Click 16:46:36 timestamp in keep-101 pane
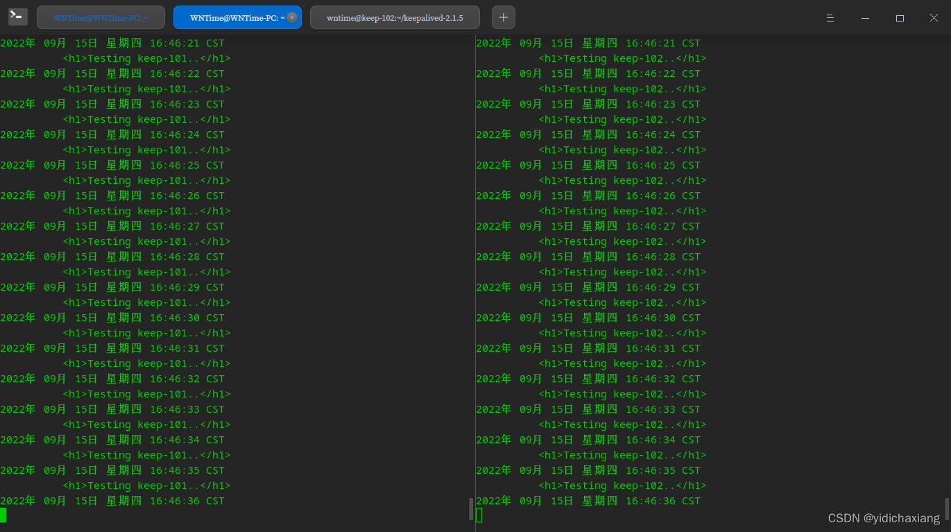The image size is (951, 532). [175, 501]
